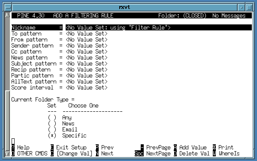This screenshot has height=161, width=257.
Task: Click the Prev command
Action: tap(107, 147)
